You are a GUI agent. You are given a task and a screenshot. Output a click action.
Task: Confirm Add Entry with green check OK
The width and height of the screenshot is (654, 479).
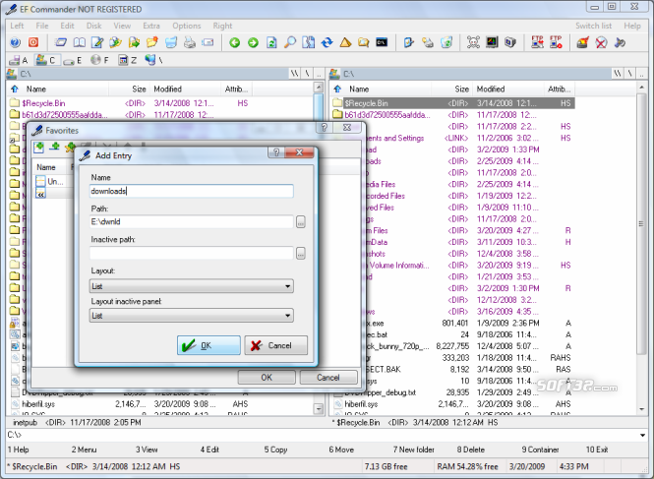point(208,345)
